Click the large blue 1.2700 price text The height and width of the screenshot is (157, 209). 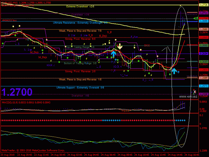click(x=17, y=92)
